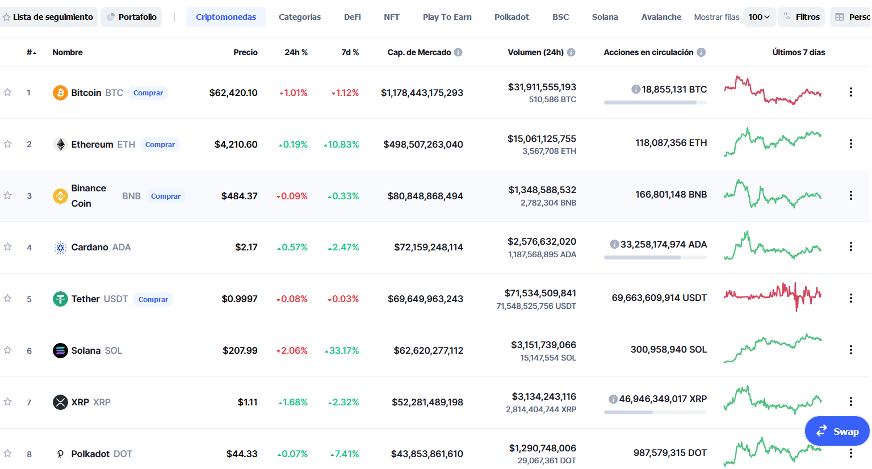
Task: Sort by the # rank column header
Action: (x=31, y=52)
